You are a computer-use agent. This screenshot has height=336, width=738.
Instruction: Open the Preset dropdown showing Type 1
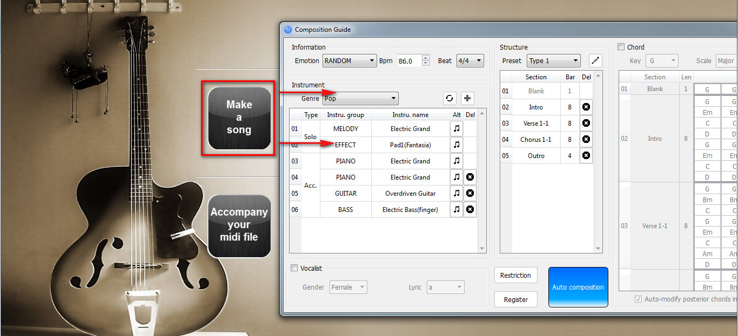(554, 61)
